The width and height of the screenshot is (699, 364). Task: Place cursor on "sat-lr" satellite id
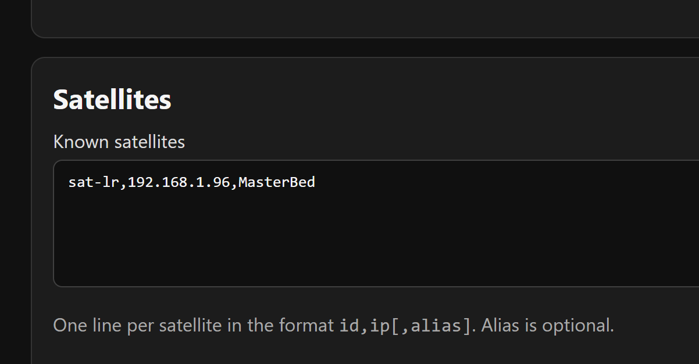(x=94, y=182)
